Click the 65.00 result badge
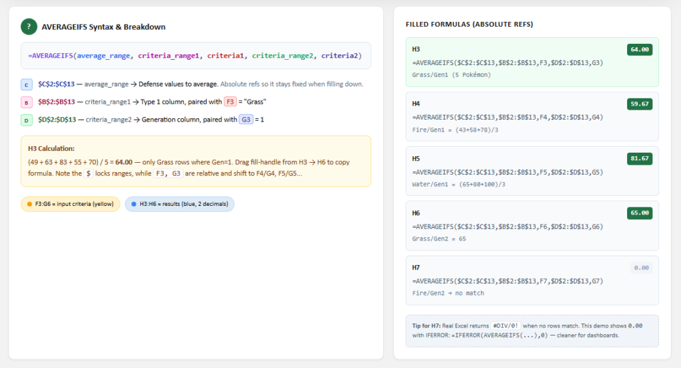This screenshot has height=368, width=681. tap(639, 213)
